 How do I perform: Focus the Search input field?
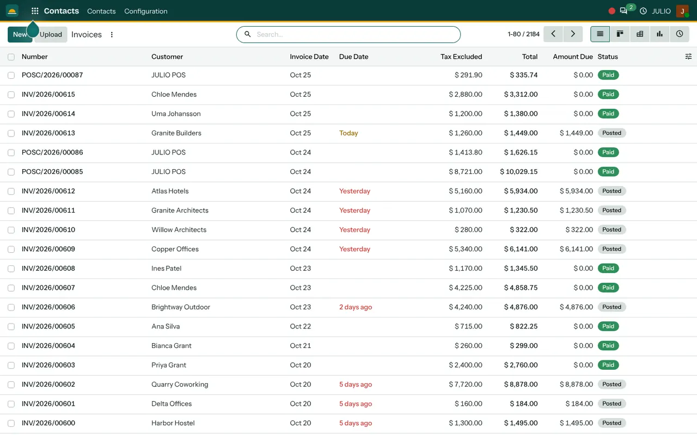tap(348, 34)
